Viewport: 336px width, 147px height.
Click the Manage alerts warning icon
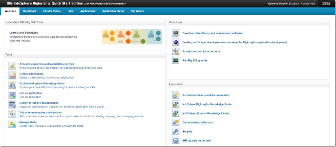pos(12,124)
